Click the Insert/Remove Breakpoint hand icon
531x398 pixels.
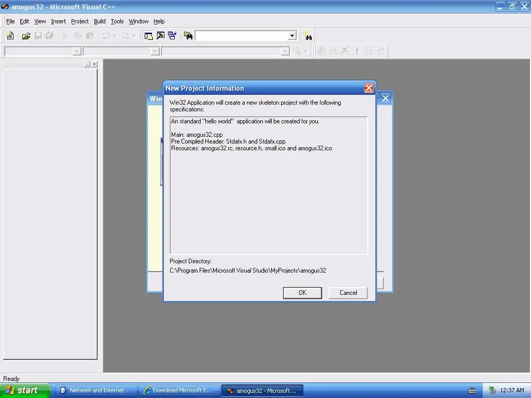point(381,51)
